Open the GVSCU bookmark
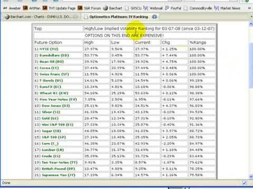 pyautogui.click(x=133, y=8)
